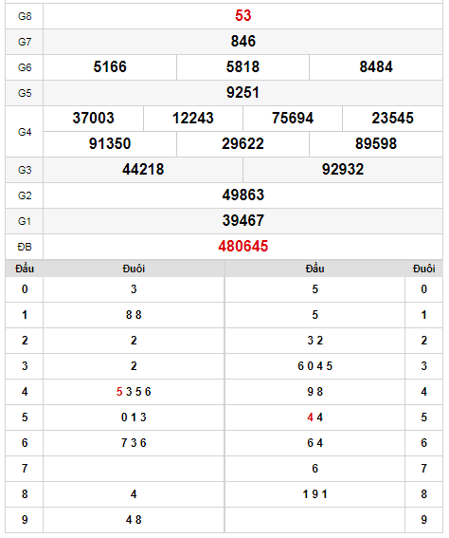Select the G1 result 39467

242,221
